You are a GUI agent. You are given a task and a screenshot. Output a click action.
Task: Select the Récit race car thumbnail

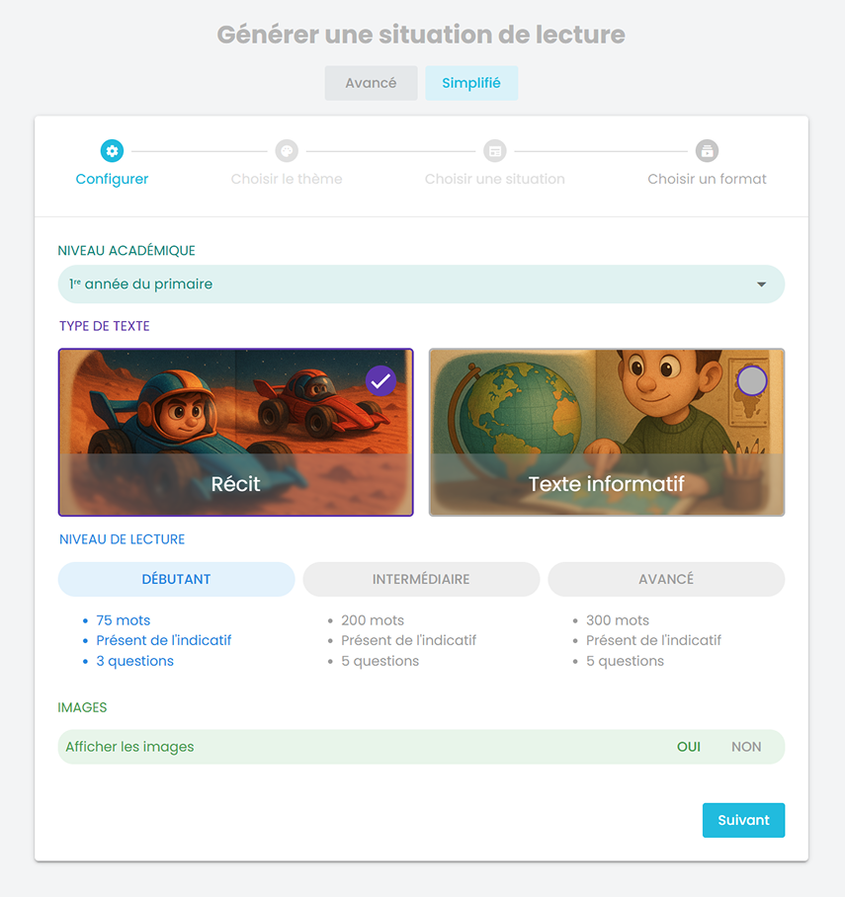(235, 432)
